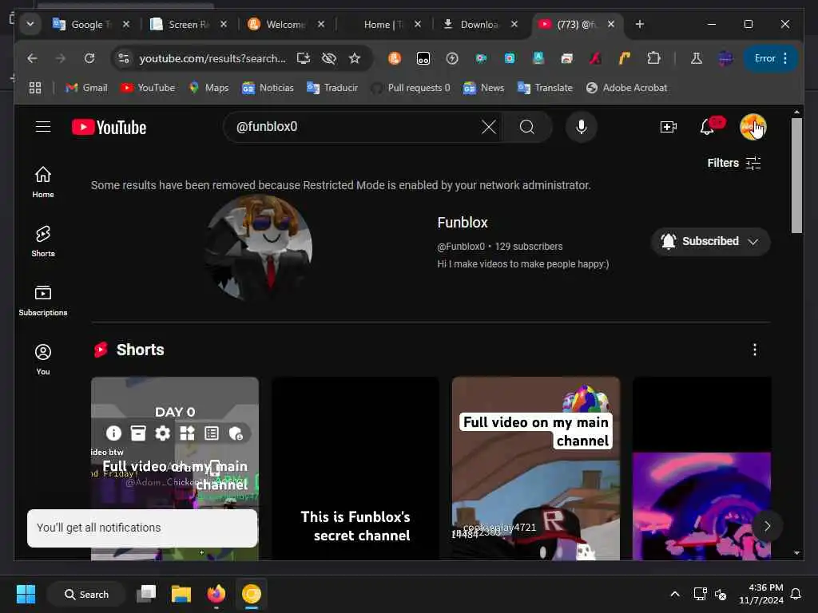The image size is (818, 613).
Task: Open the Adobe Acrobat bookmark
Action: (626, 88)
